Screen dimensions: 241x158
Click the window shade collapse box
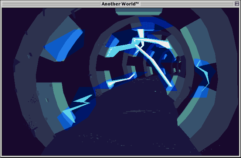click(237, 4)
